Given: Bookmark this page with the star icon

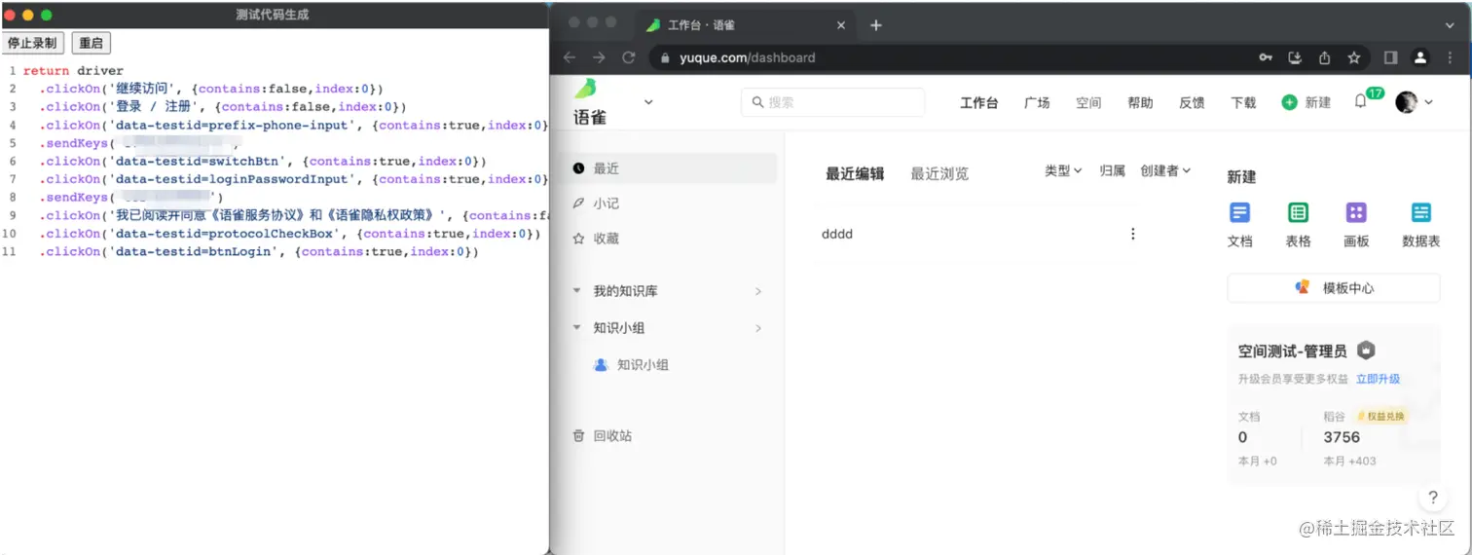Looking at the screenshot, I should (1353, 57).
